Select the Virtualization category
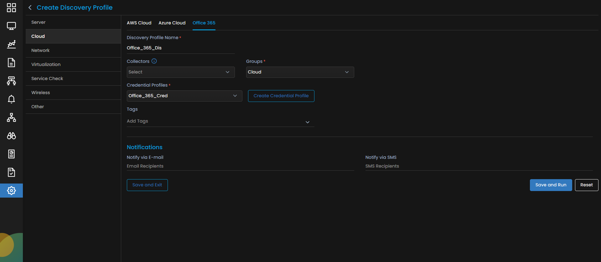Viewport: 601px width, 262px height. (x=73, y=64)
